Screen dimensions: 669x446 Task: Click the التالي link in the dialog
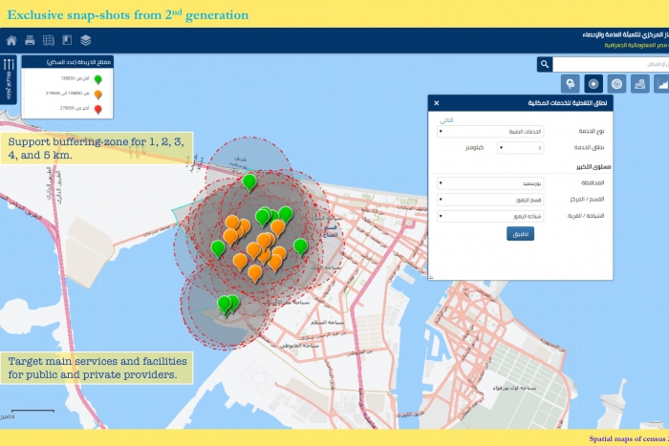pos(447,119)
